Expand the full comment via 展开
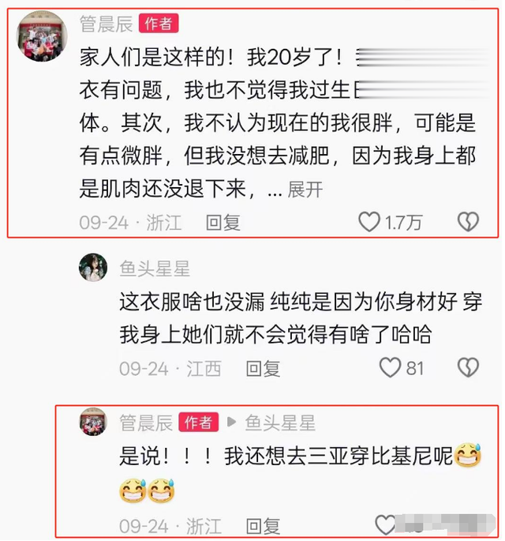Screen dimensions: 505x541 (x=305, y=190)
